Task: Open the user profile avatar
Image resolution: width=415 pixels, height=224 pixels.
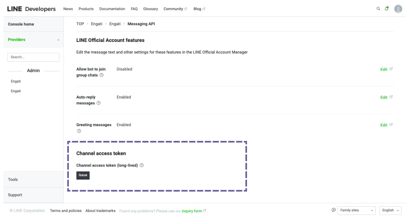Action: tap(398, 9)
